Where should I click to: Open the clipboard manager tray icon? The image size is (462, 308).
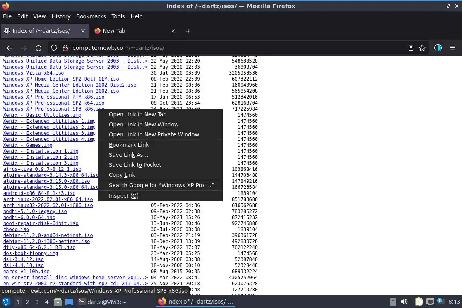tap(419, 302)
